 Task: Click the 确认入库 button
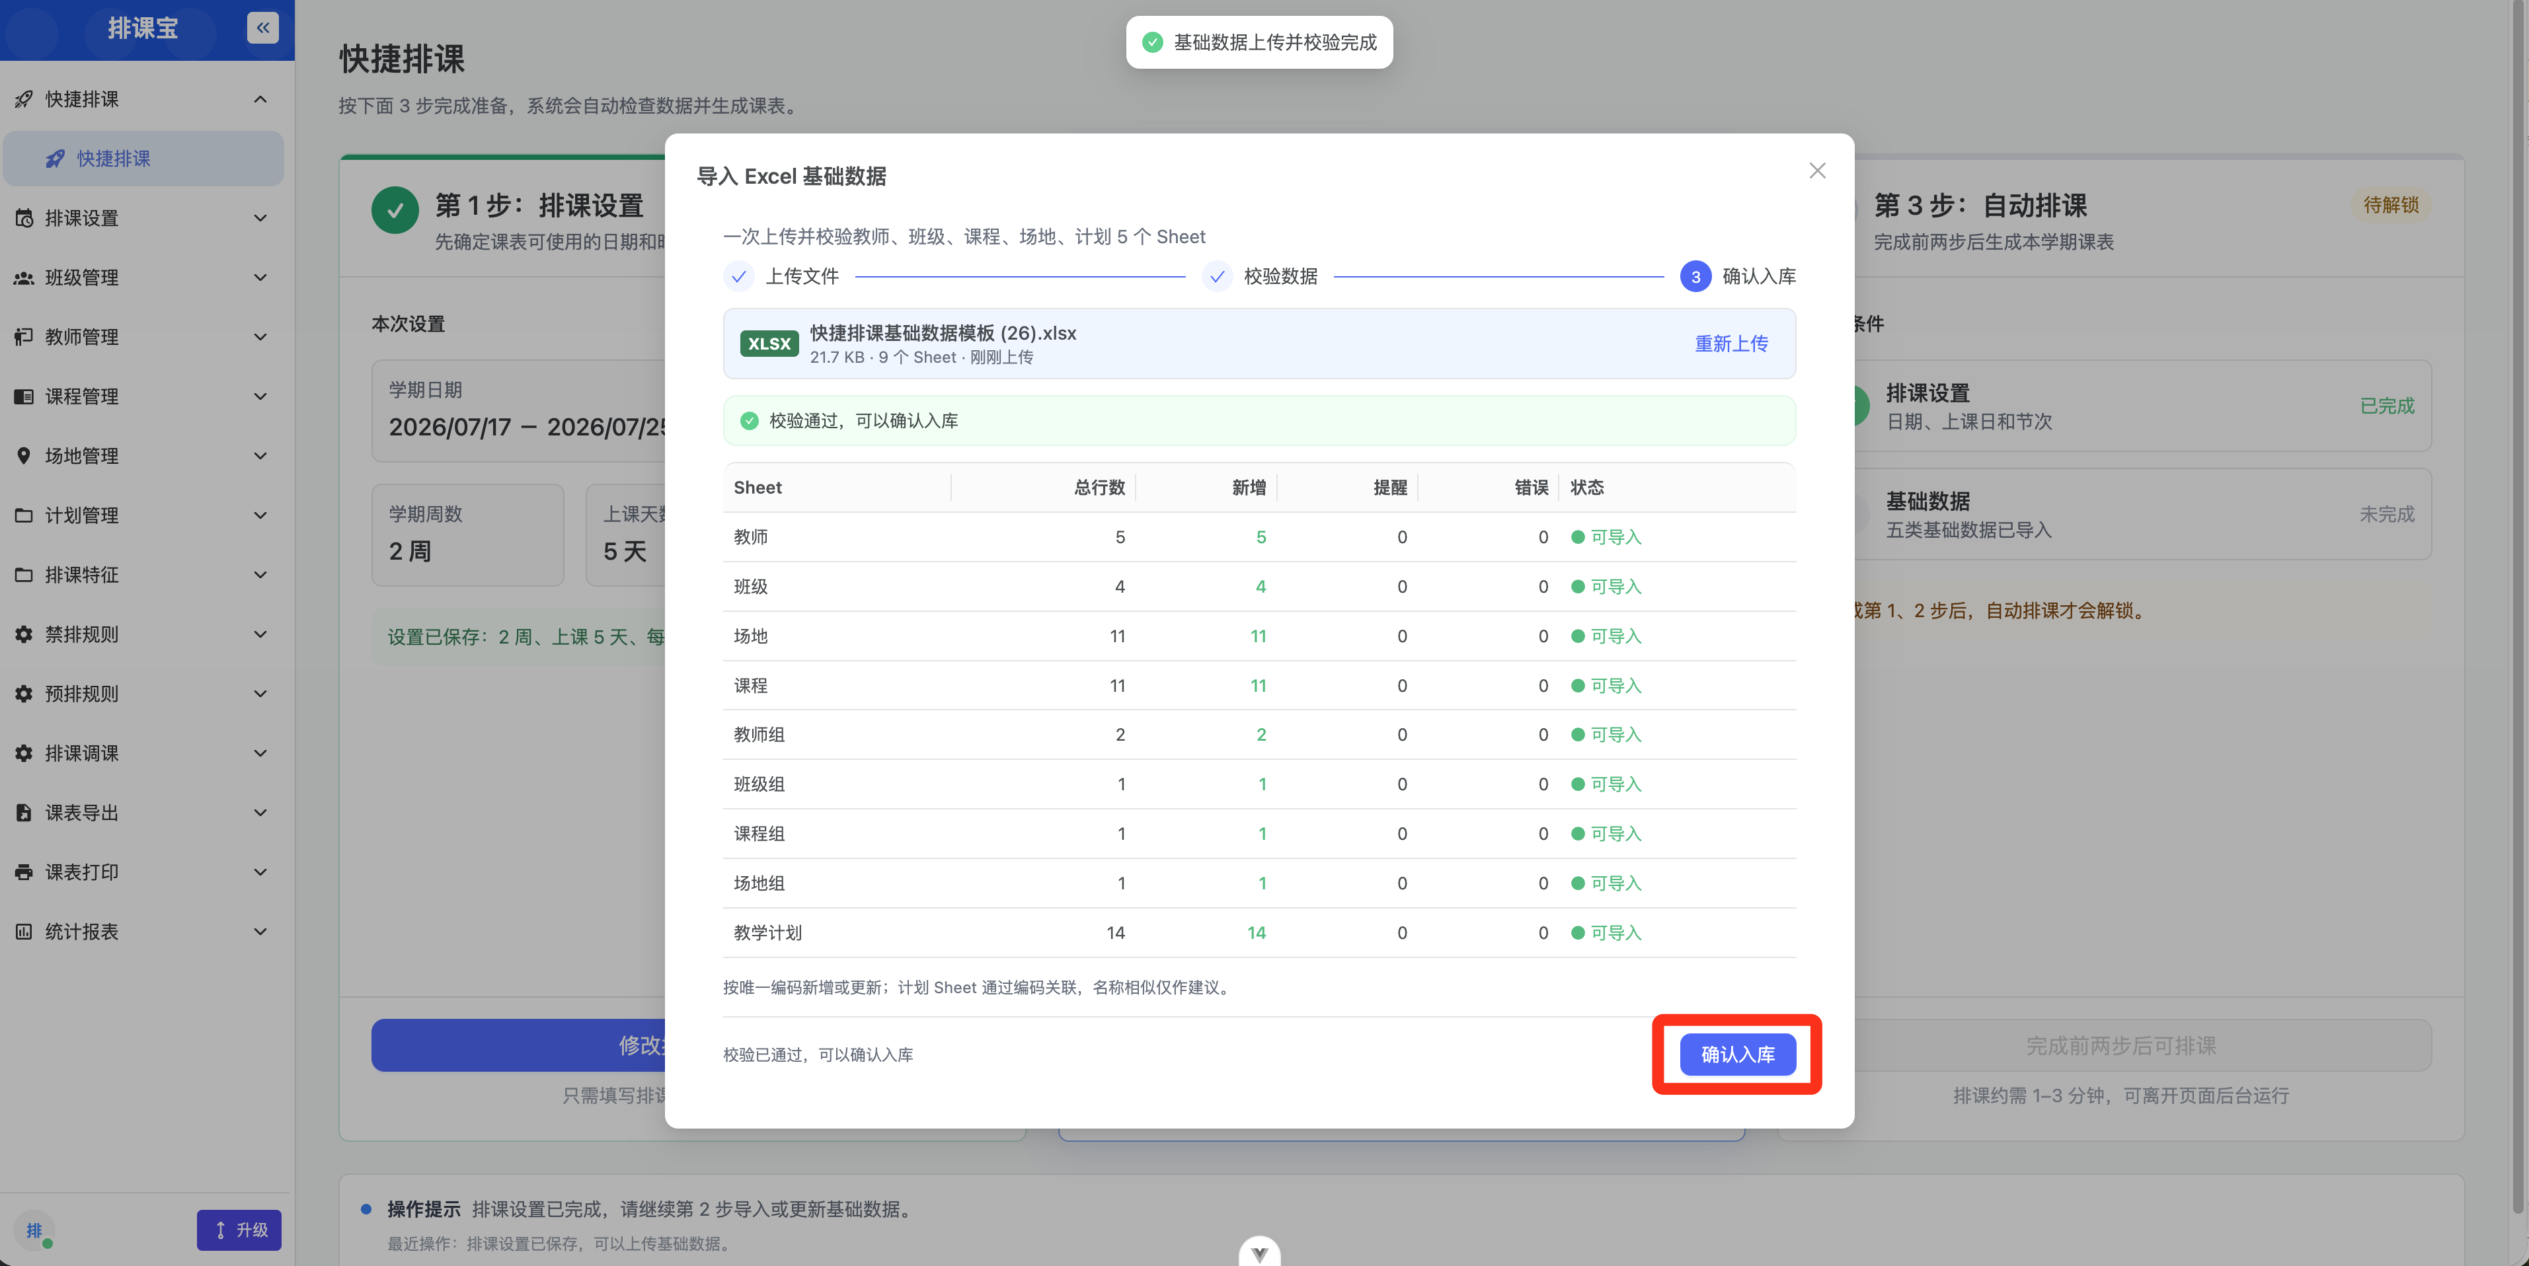1736,1054
